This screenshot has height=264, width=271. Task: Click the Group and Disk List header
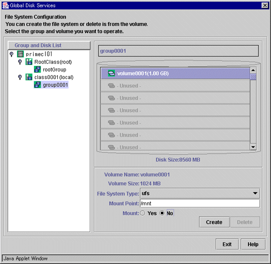point(49,45)
